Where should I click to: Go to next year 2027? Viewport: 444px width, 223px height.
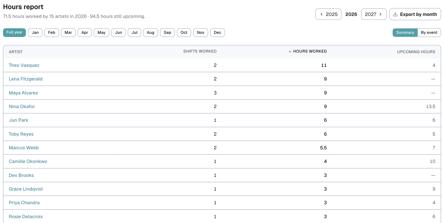pos(374,14)
